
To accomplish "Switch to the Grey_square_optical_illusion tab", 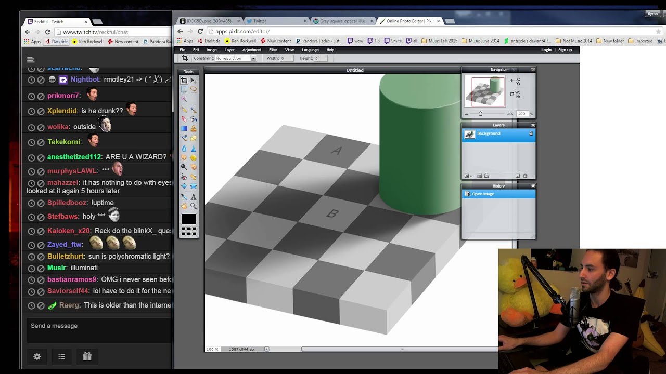I will 343,21.
